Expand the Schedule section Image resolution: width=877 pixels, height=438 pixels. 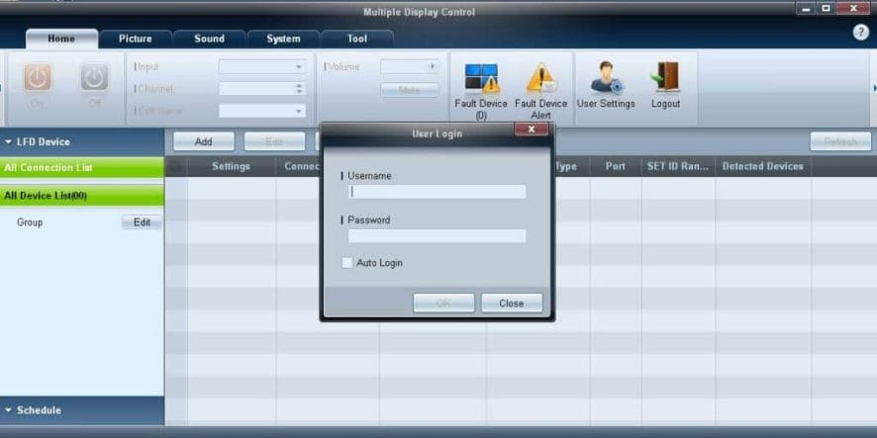coord(8,410)
